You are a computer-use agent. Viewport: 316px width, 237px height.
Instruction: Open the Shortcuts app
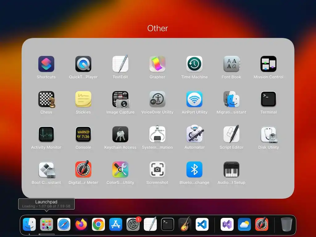[x=46, y=64]
